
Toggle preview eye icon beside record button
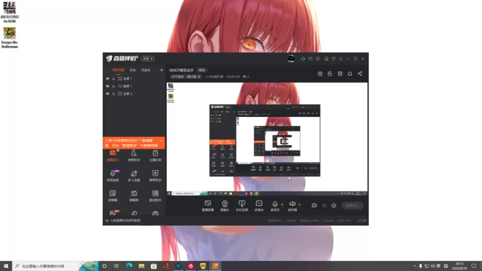tap(324, 205)
